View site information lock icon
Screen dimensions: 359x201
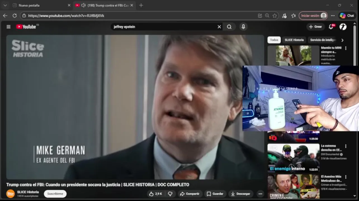[24, 16]
